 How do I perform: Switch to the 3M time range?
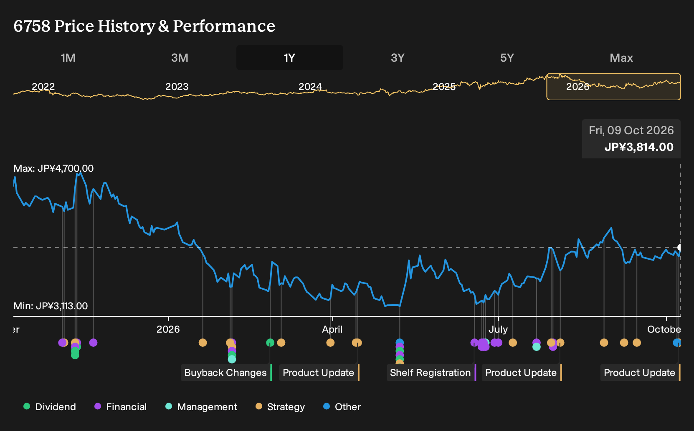180,58
